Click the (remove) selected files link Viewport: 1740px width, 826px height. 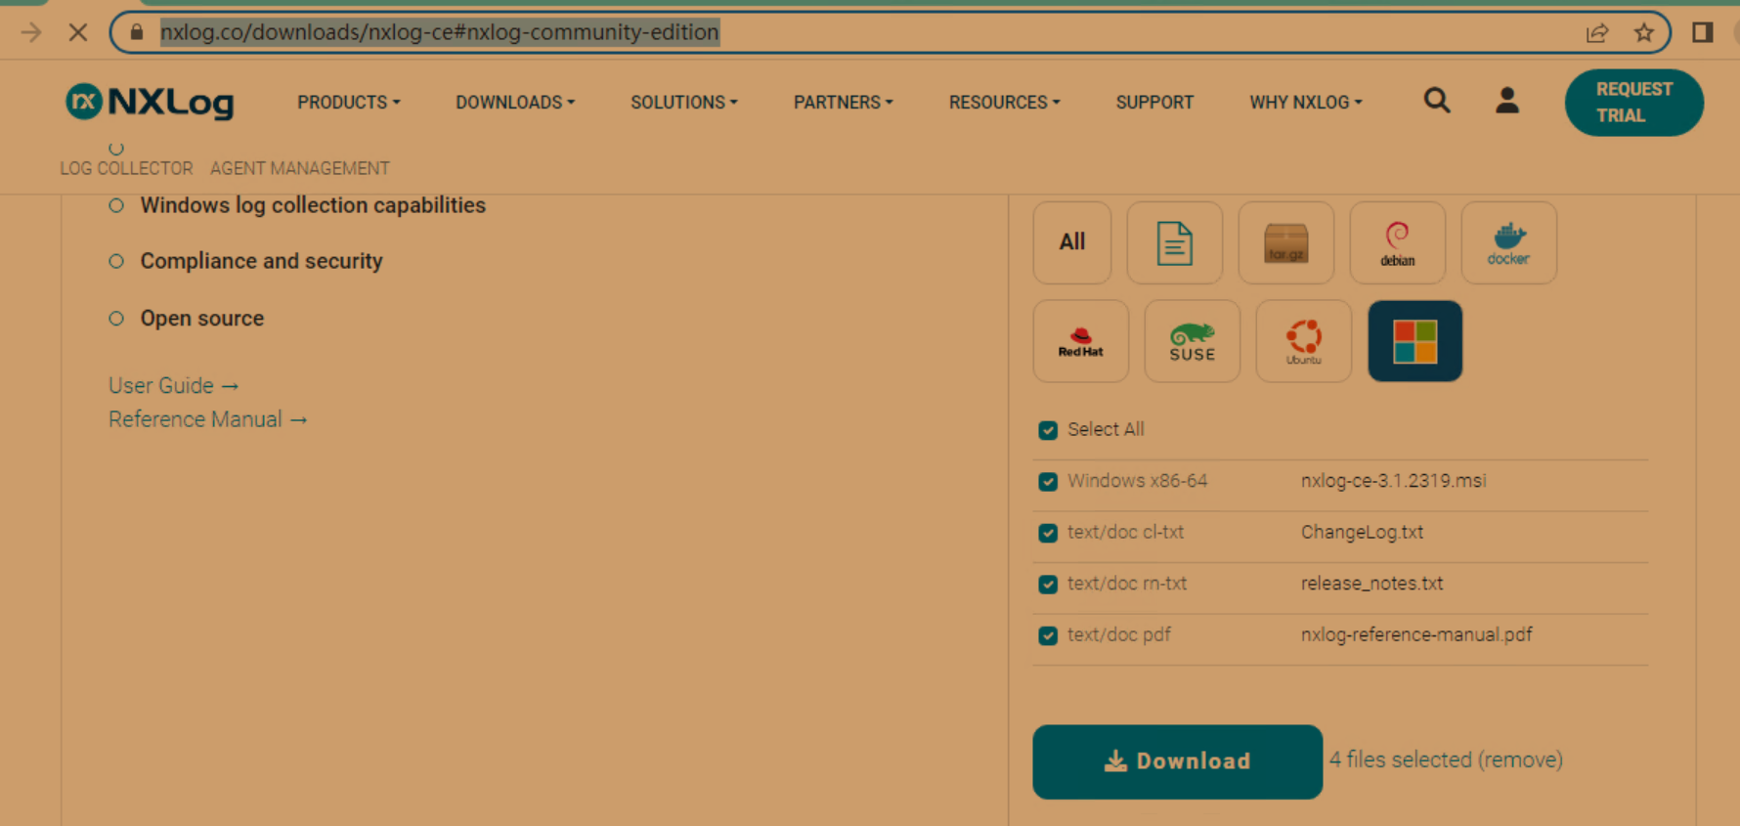[x=1520, y=760]
